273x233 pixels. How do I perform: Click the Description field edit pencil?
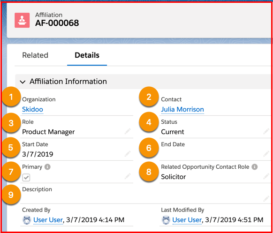coord(266,199)
